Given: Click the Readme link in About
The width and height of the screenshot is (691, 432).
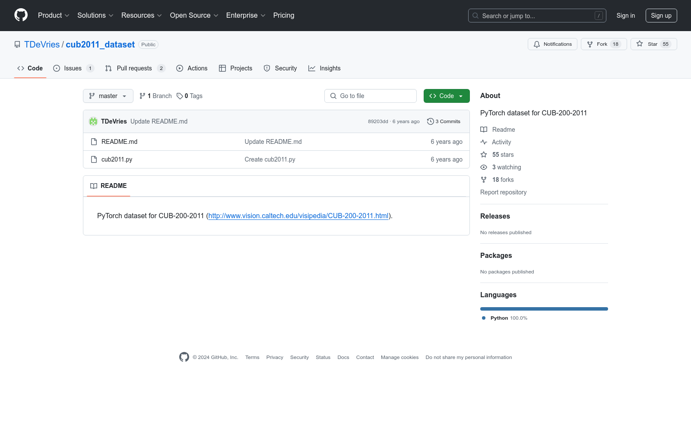Looking at the screenshot, I should click(498, 130).
